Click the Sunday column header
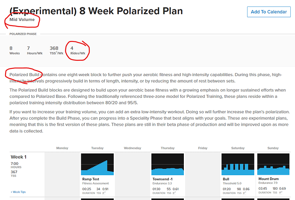Image resolution: width=295 pixels, height=200 pixels. click(x=273, y=148)
